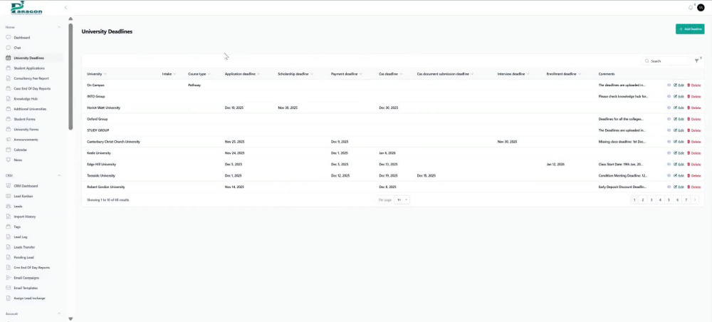Click the Calendar icon in sidebar

tap(8, 150)
